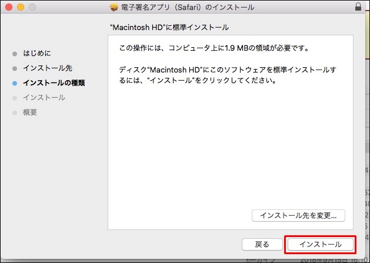Click the gray bullet beside インストール先
This screenshot has height=263, width=370.
(15, 68)
